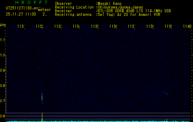
Task: Select the RTL-SDR SDR# 43dB receiver details
Action: pyautogui.click(x=134, y=11)
